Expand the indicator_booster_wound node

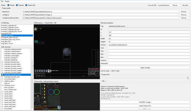(2, 69)
